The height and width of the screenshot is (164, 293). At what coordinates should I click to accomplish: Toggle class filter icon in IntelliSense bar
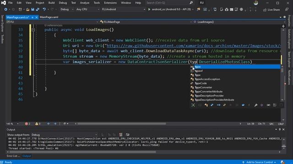pyautogui.click(x=206, y=105)
